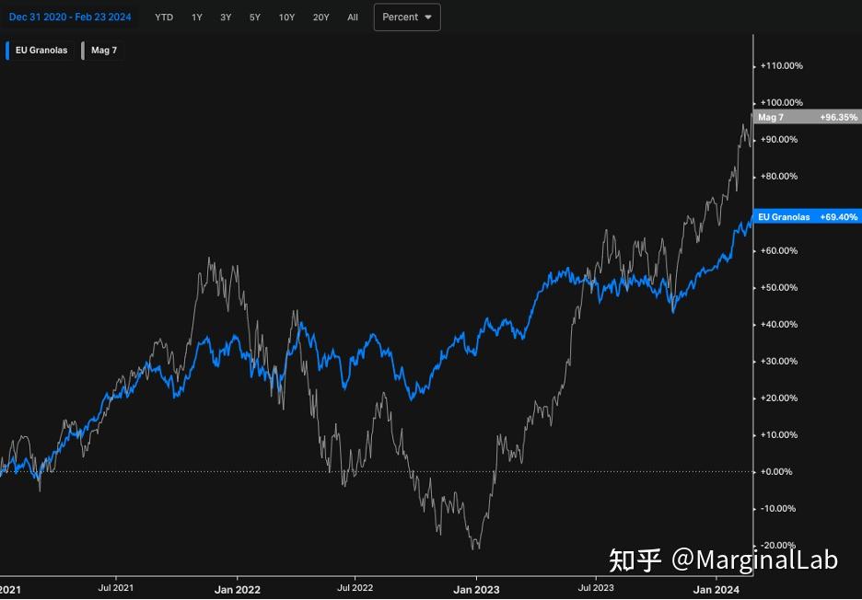Viewport: 862px width, 600px height.
Task: Select the EU Granolas +69.40% axis tag
Action: pos(807,217)
